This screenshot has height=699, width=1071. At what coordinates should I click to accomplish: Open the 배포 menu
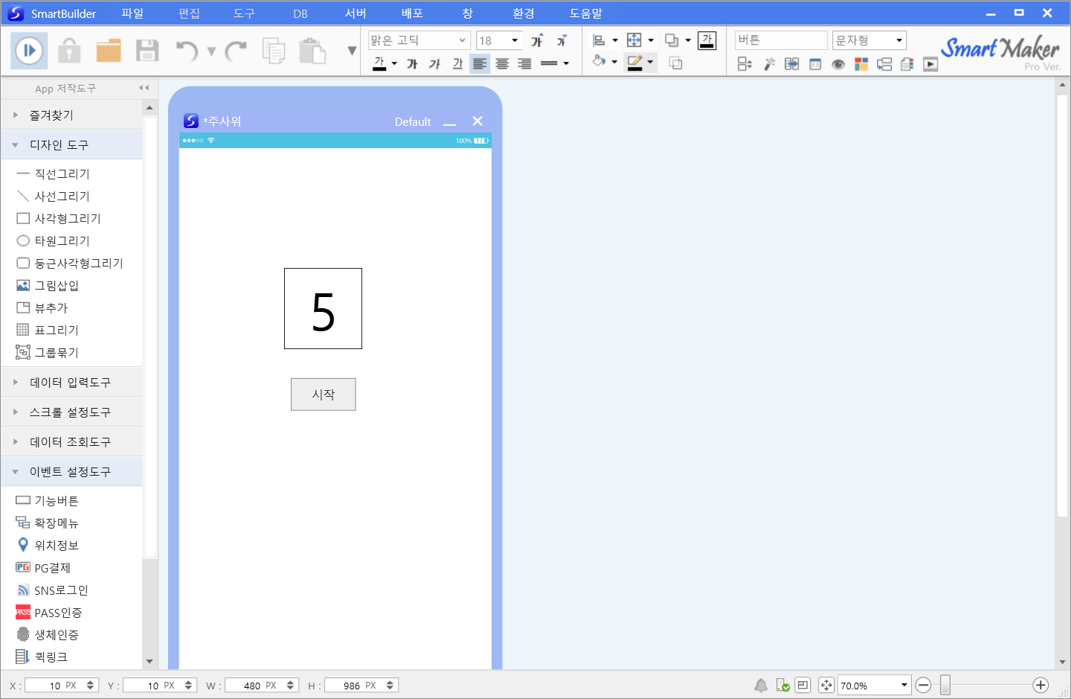coord(412,13)
